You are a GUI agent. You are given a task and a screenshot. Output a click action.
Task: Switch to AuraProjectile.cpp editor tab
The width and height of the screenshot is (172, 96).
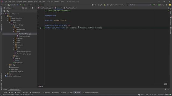pos(45,8)
